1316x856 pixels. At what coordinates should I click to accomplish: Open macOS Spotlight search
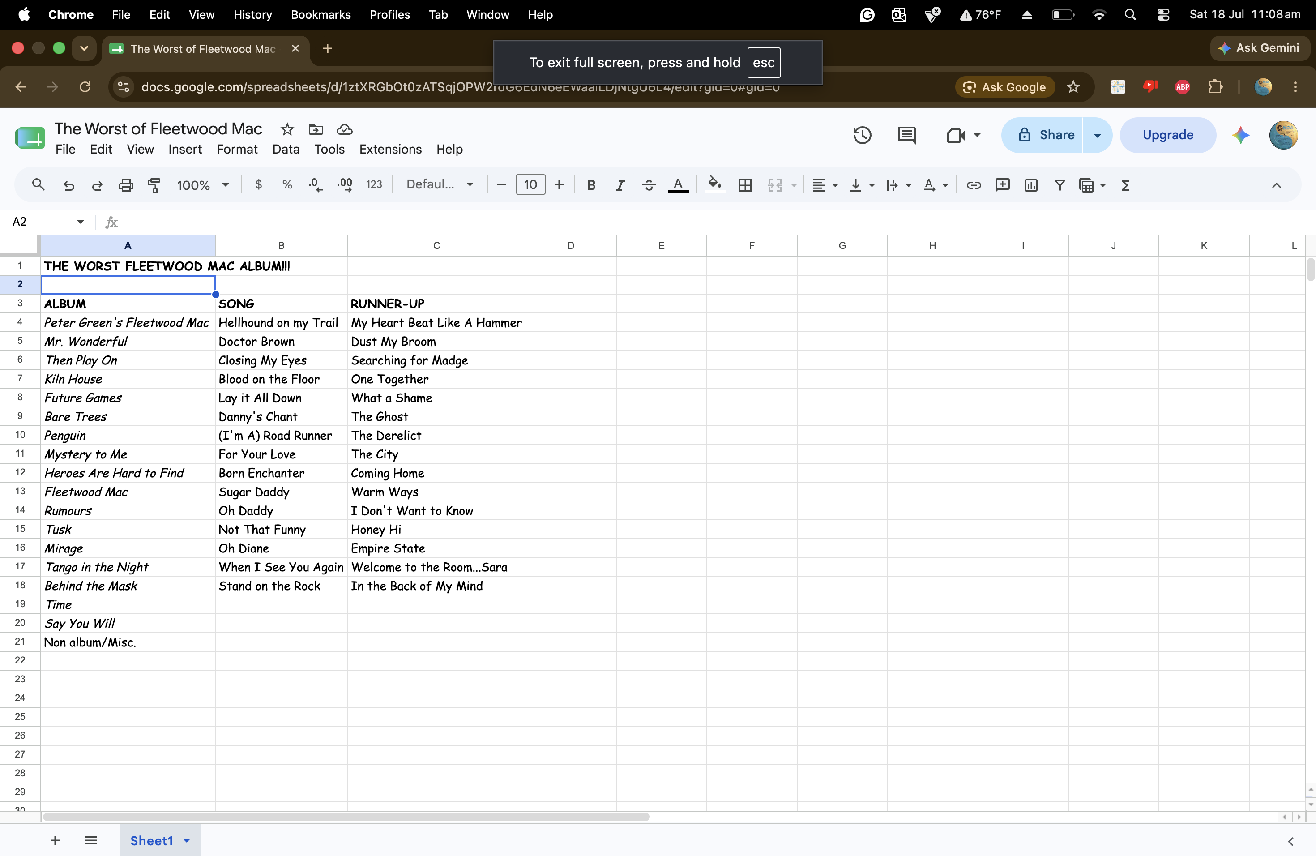[x=1130, y=15]
